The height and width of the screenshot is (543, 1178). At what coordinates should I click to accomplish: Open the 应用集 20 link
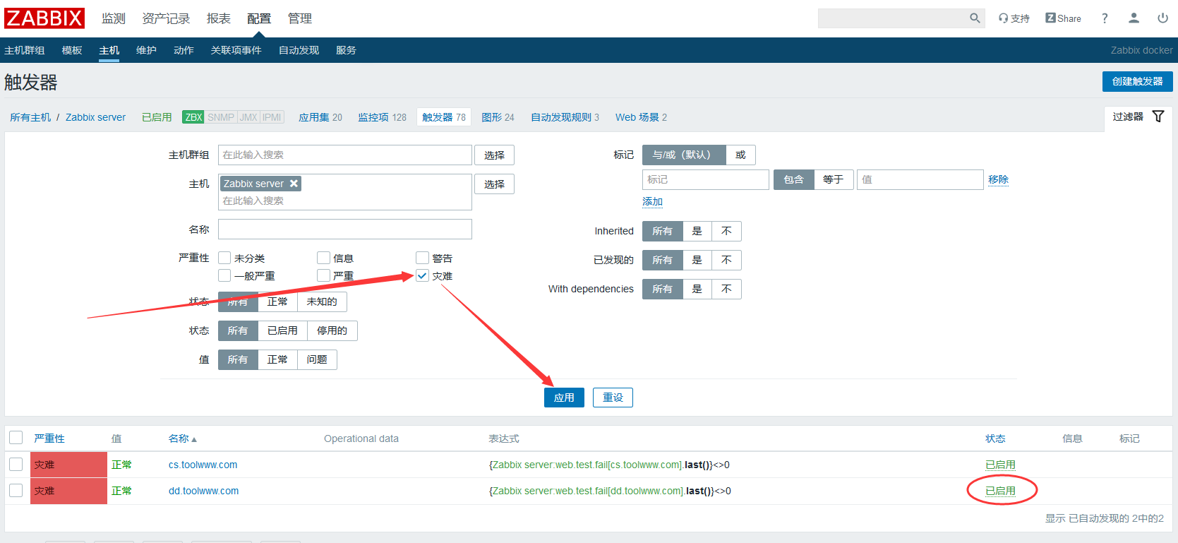click(320, 117)
